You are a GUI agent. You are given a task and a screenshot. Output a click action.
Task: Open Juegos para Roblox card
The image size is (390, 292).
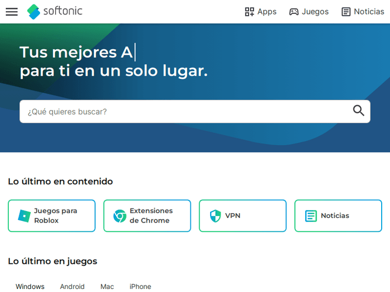click(56, 216)
